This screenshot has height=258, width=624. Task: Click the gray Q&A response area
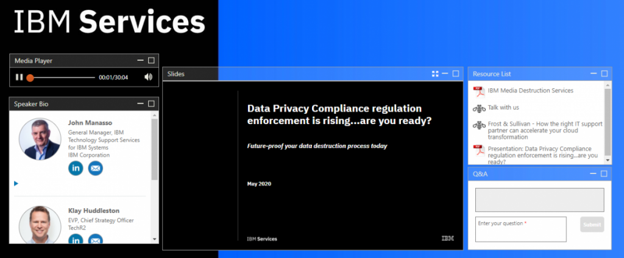tap(540, 200)
